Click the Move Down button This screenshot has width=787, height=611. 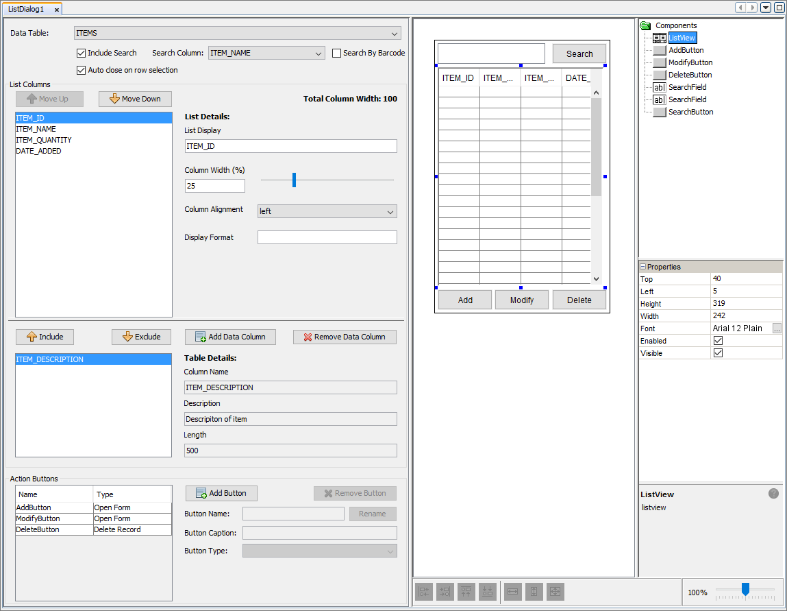tap(135, 99)
